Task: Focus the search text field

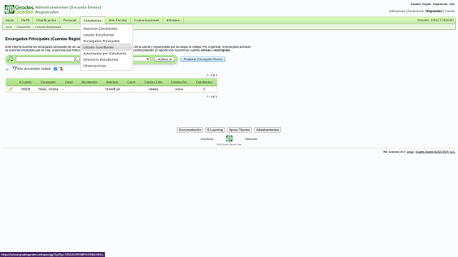Action: pyautogui.click(x=45, y=59)
